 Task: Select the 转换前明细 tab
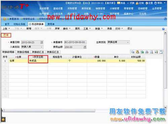coord(8,52)
